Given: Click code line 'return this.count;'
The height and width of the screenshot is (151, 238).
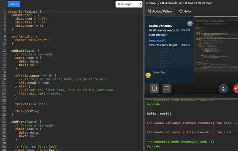Looking at the screenshot, I should [32, 40].
